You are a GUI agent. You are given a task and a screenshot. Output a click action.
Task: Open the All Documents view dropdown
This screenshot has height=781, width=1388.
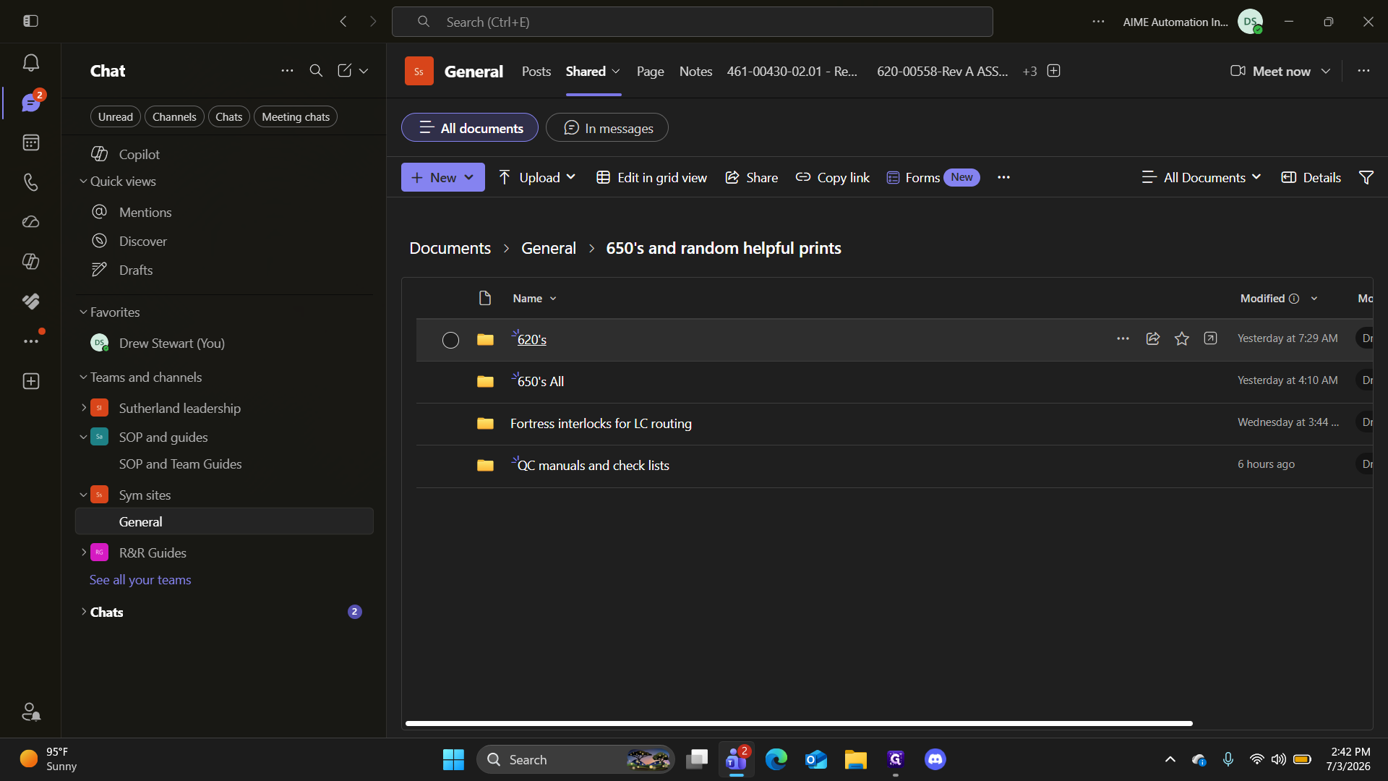pos(1201,178)
